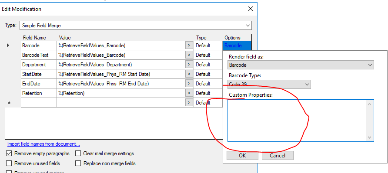Click the OK button
Viewport: 388px width, 173px height.
[x=242, y=156]
